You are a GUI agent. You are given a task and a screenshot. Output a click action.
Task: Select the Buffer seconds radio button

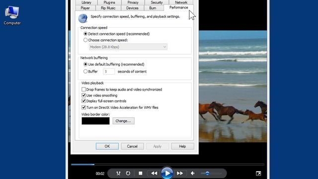[85, 72]
